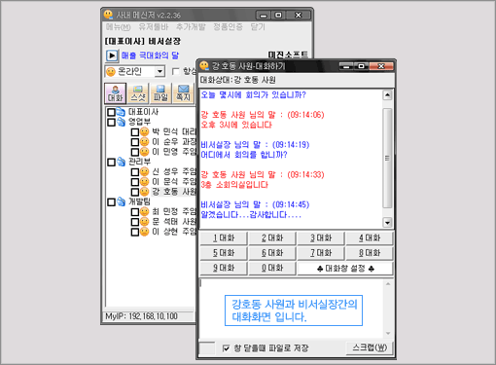Click the 관리부 group folder icon
This screenshot has height=365, width=496.
[x=121, y=162]
